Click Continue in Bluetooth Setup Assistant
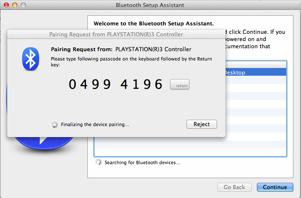Screen dimensions: 301x198 coord(275,187)
